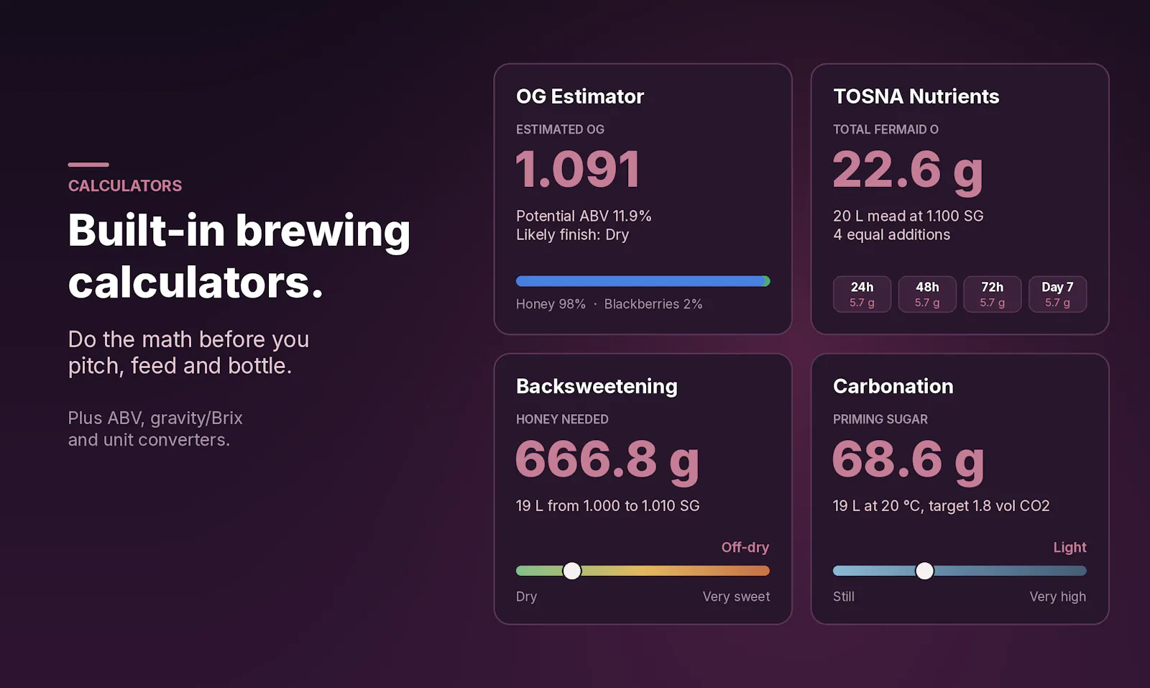Click the Carbonation level slider handle

coord(924,571)
